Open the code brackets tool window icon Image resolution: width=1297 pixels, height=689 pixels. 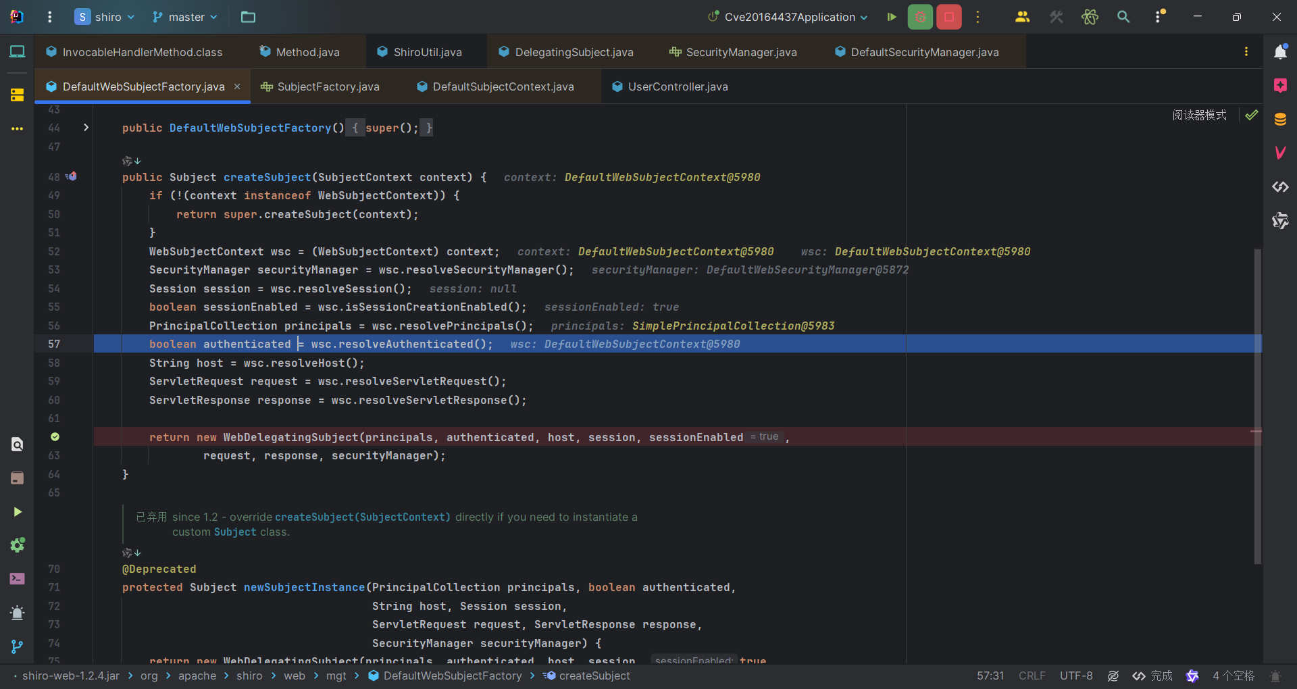(1280, 186)
